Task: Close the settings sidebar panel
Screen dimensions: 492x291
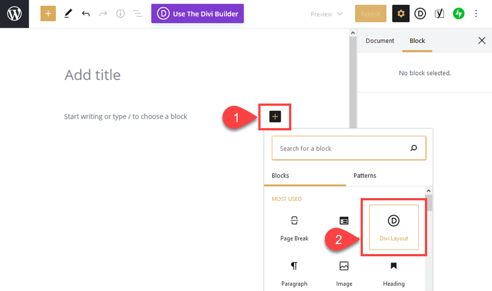Action: (481, 40)
